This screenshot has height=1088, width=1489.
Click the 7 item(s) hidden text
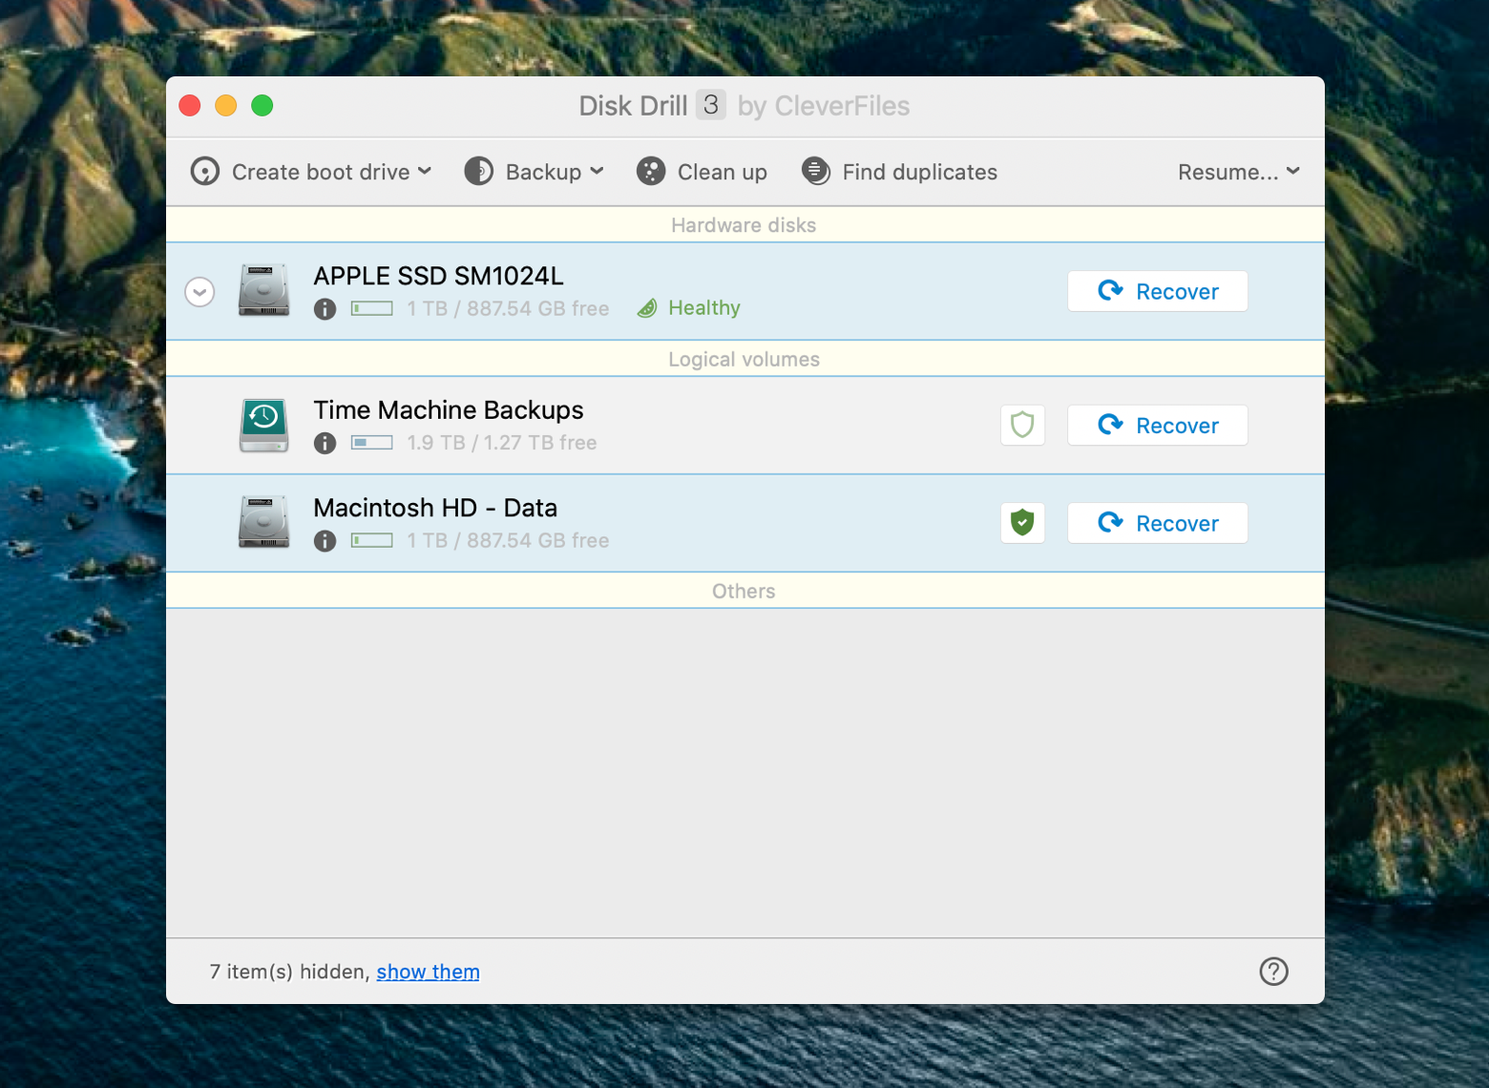289,972
